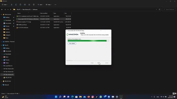This screenshot has width=177, height=99.
Task: Open the Sort dropdown menu
Action: pos(40,5)
